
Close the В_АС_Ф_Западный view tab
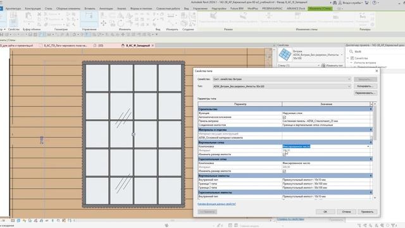153,46
